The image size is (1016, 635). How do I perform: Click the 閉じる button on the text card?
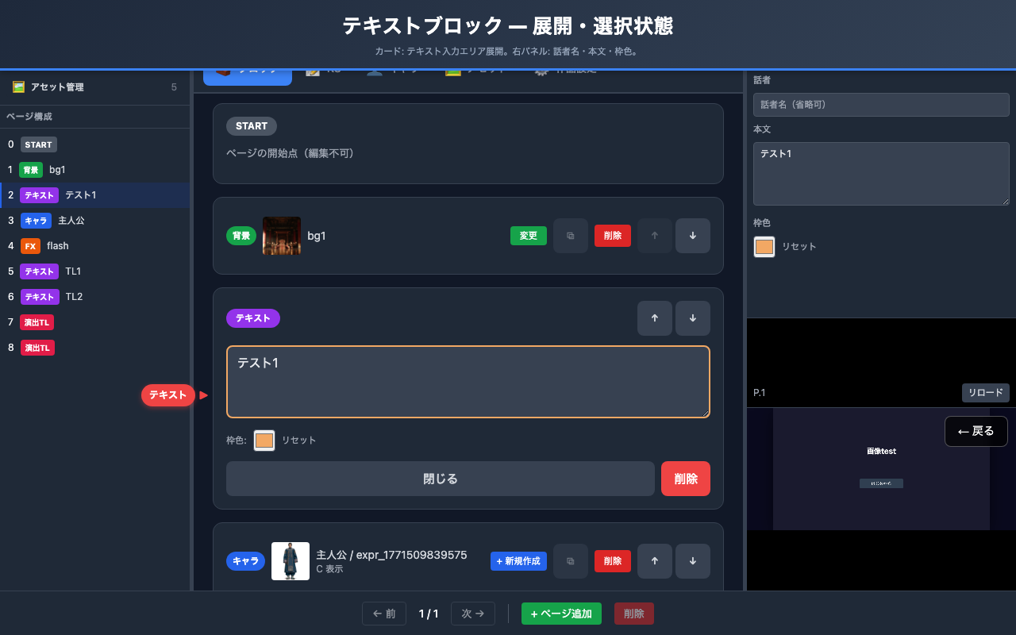click(x=441, y=479)
